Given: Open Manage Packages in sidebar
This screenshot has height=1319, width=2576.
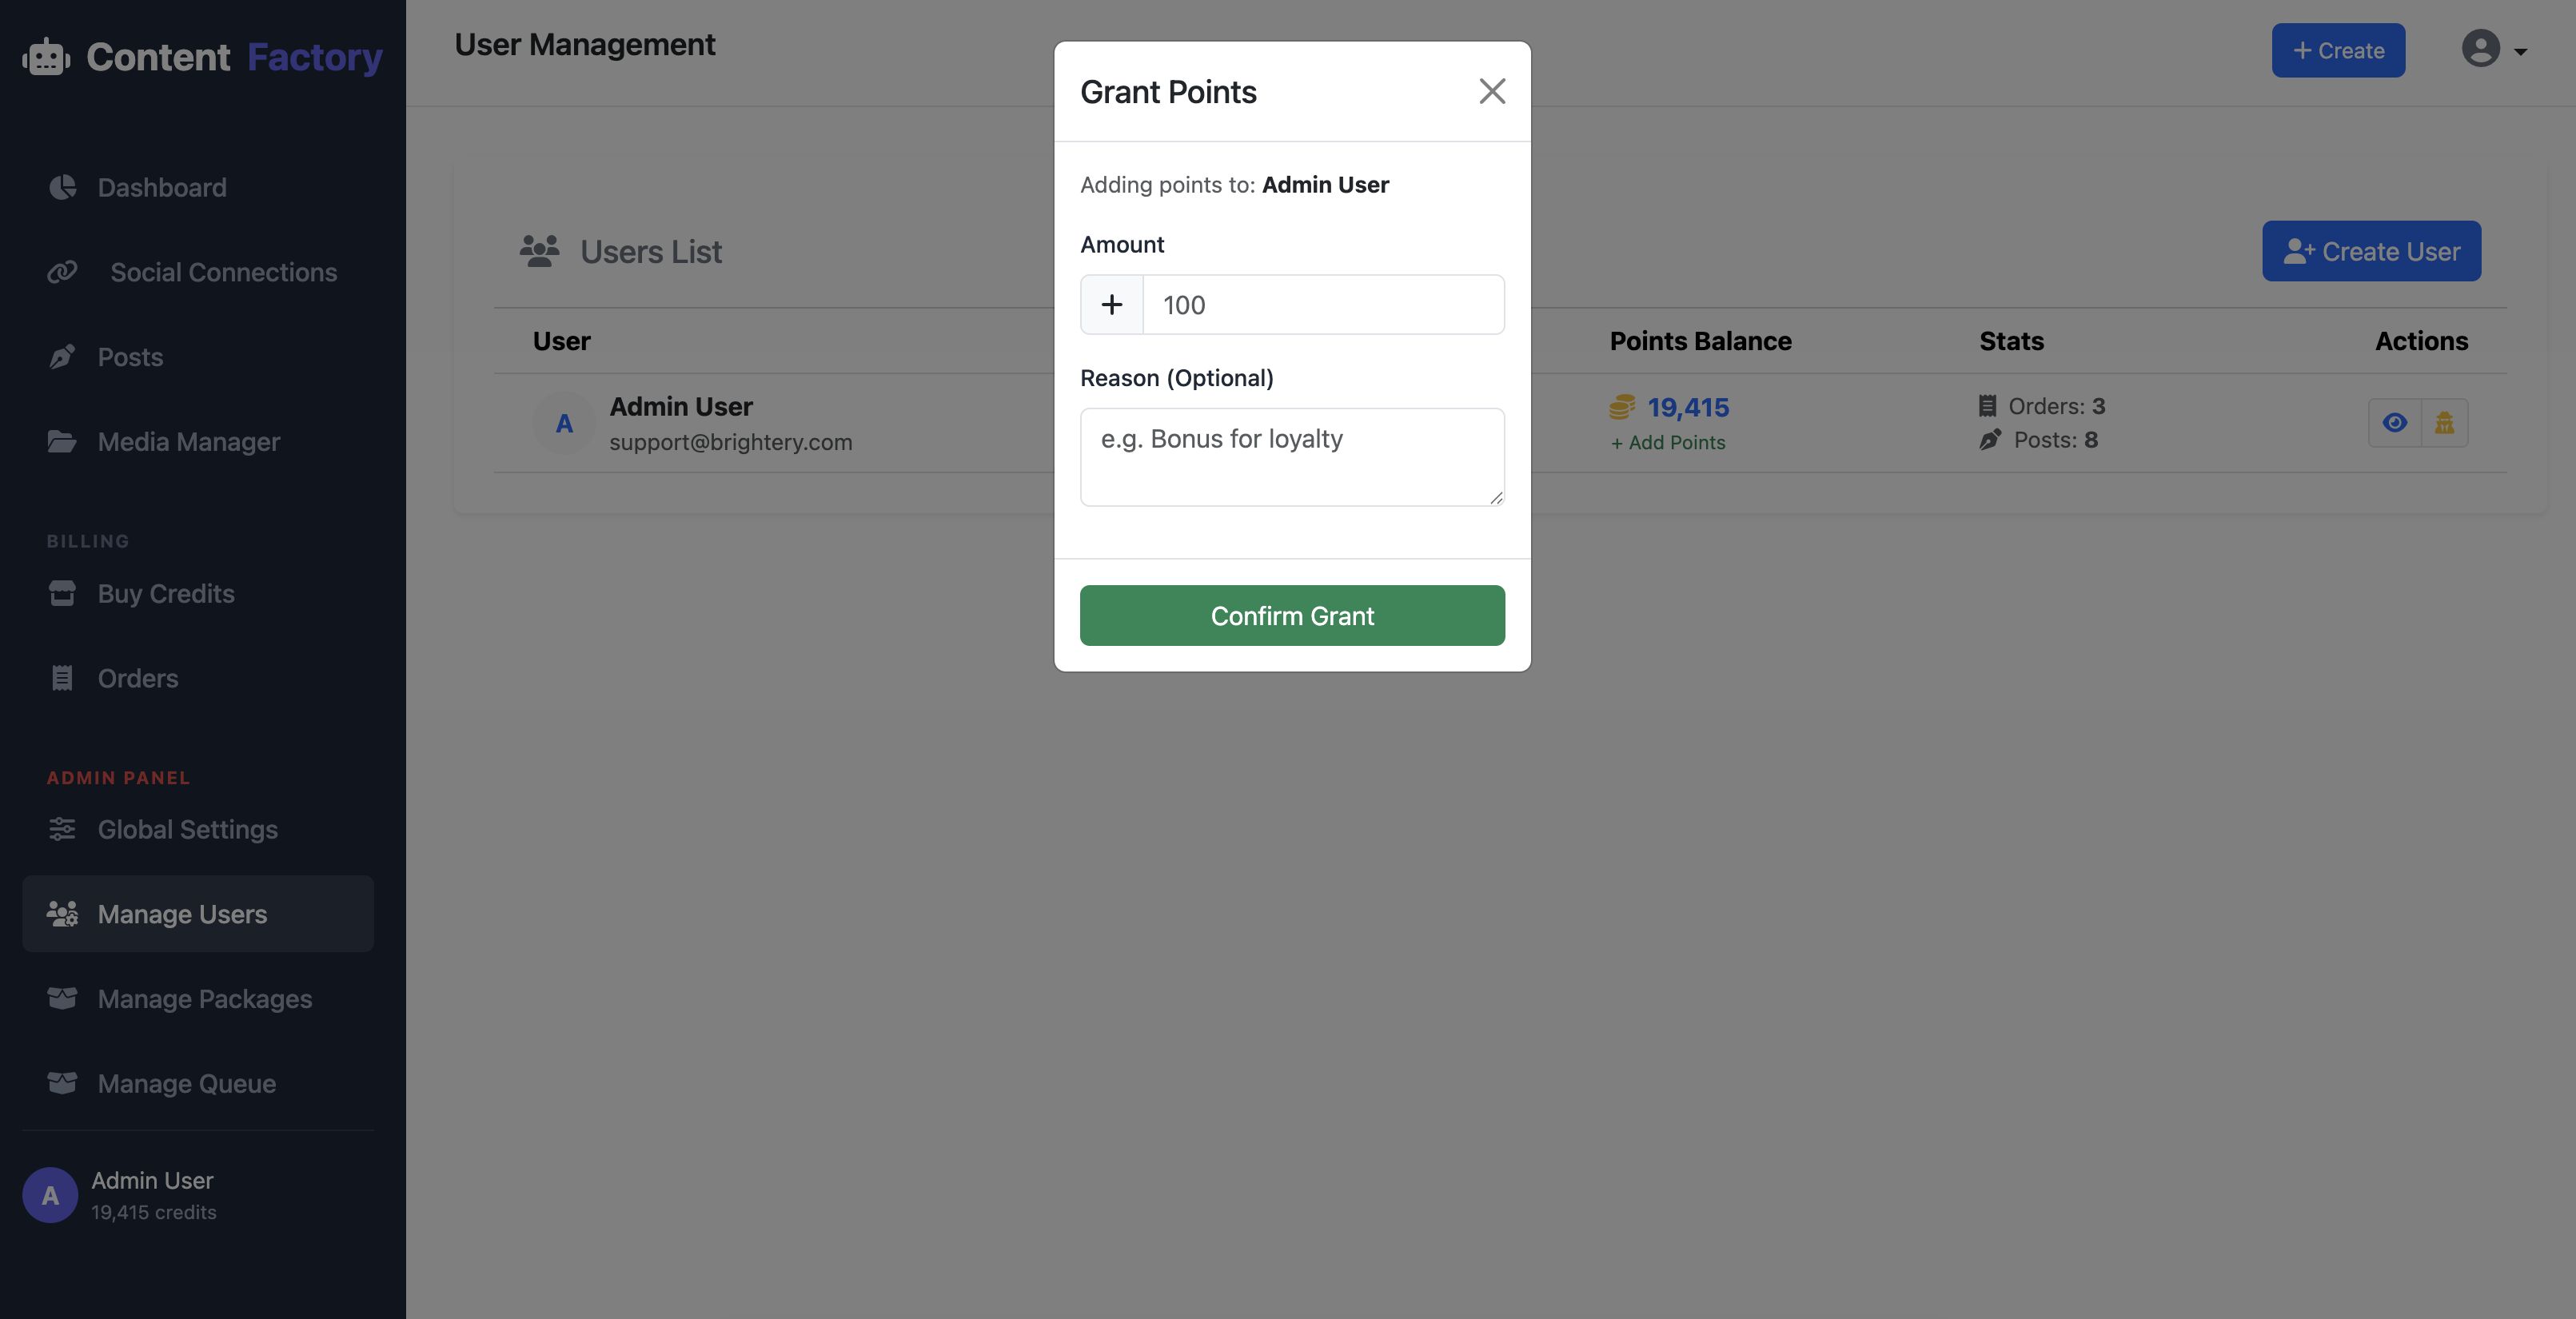Looking at the screenshot, I should click(204, 998).
